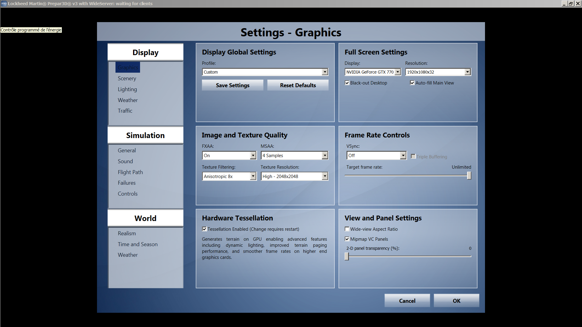Click Save Settings button
Screen dimensions: 582x327
tap(232, 85)
